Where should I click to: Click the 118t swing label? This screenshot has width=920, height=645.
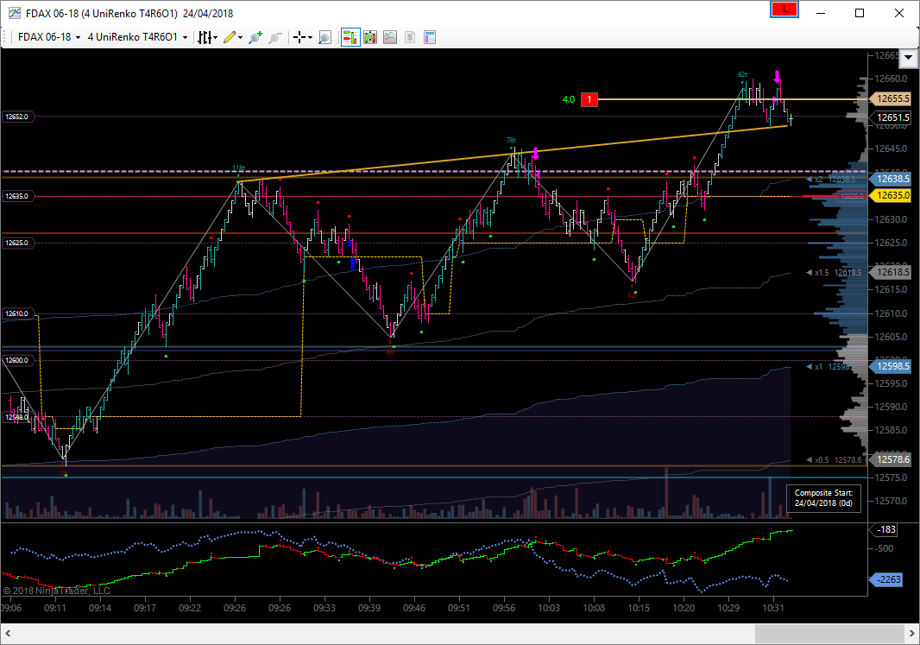pos(237,168)
